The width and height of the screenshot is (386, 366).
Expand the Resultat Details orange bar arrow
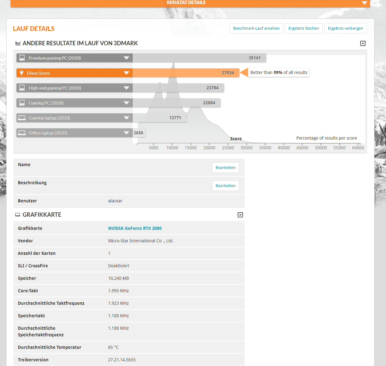pos(364,3)
